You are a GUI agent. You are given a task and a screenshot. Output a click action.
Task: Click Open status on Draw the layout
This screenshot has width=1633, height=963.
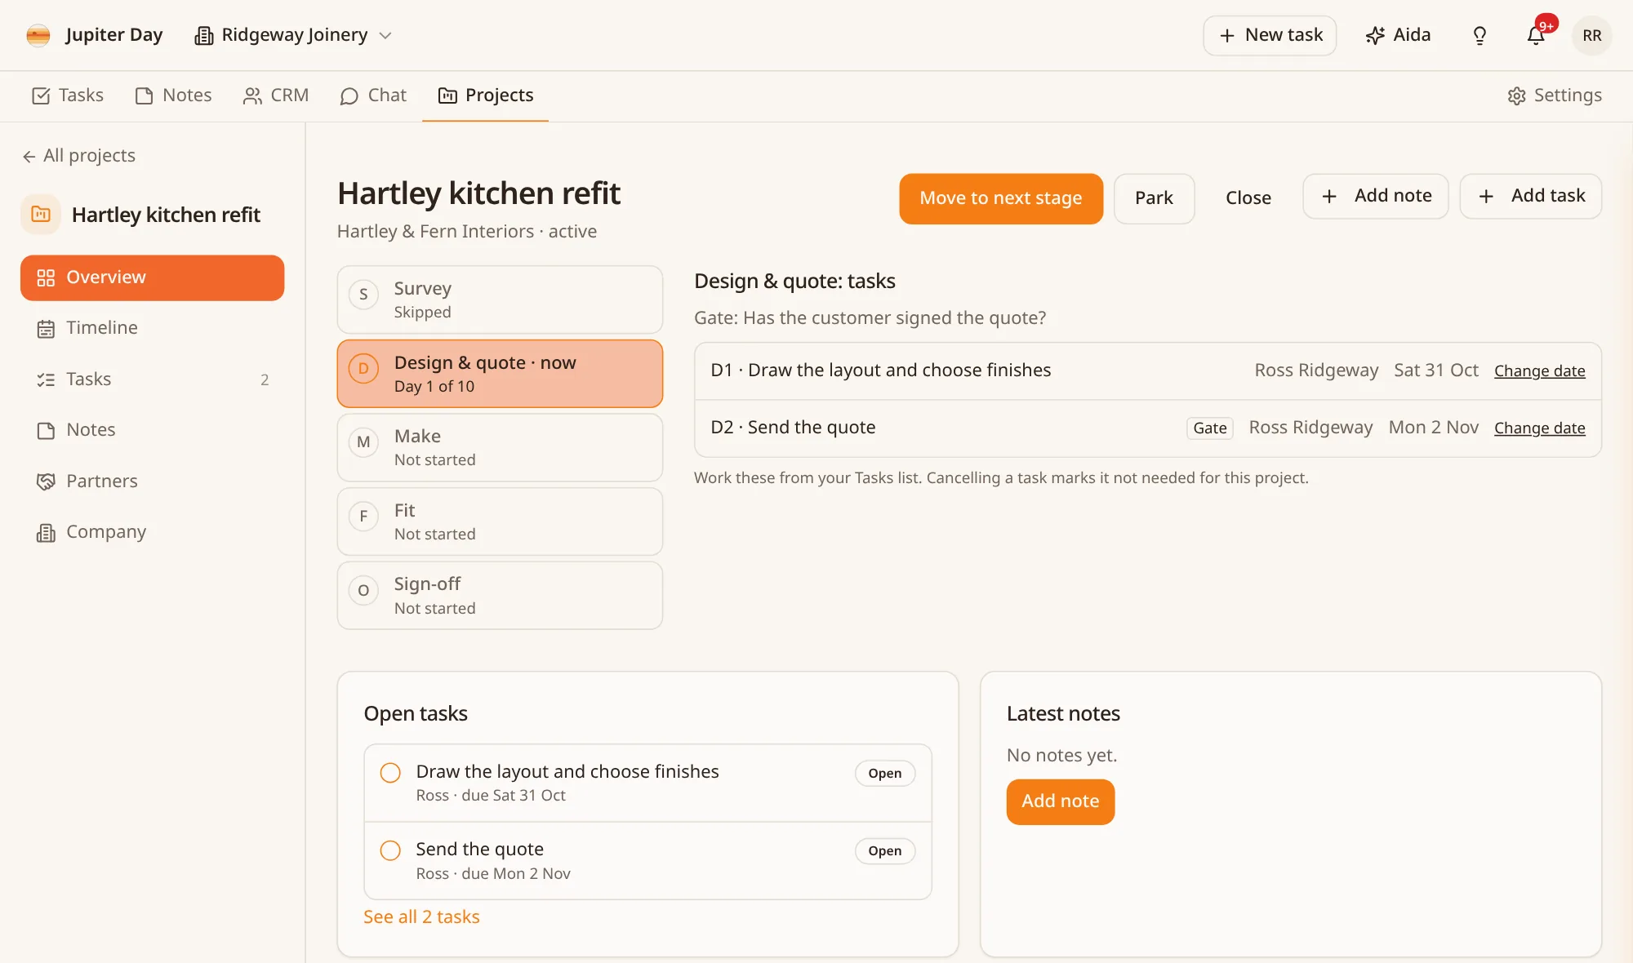(x=884, y=774)
